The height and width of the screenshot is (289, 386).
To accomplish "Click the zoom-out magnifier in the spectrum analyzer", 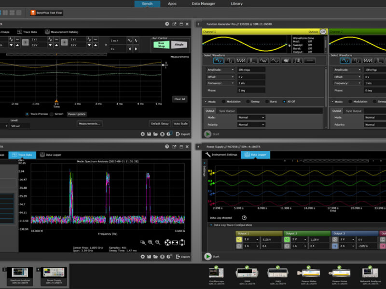I will click(157, 242).
